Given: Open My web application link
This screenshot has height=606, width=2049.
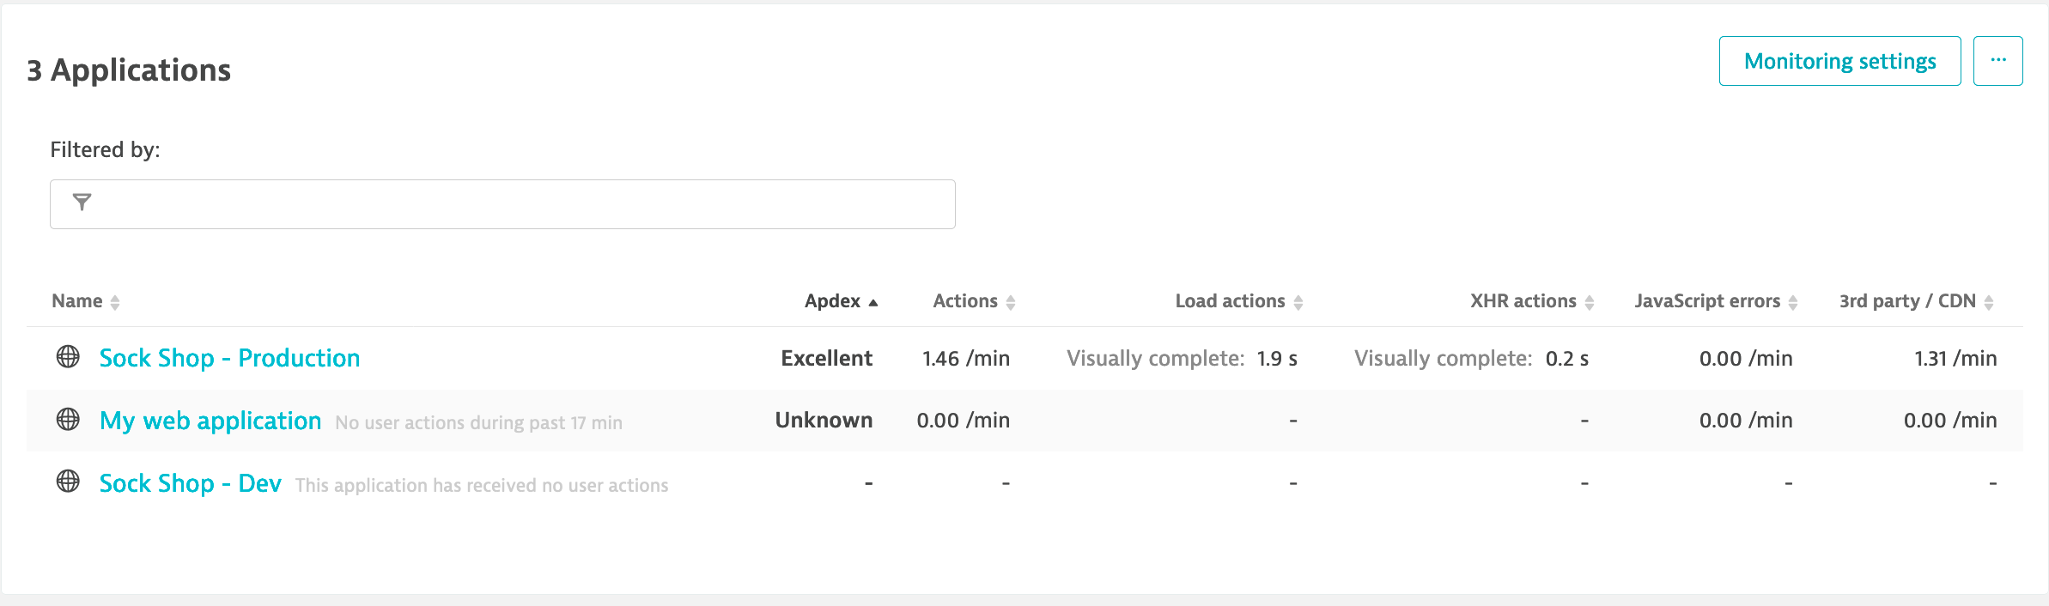Looking at the screenshot, I should [210, 421].
